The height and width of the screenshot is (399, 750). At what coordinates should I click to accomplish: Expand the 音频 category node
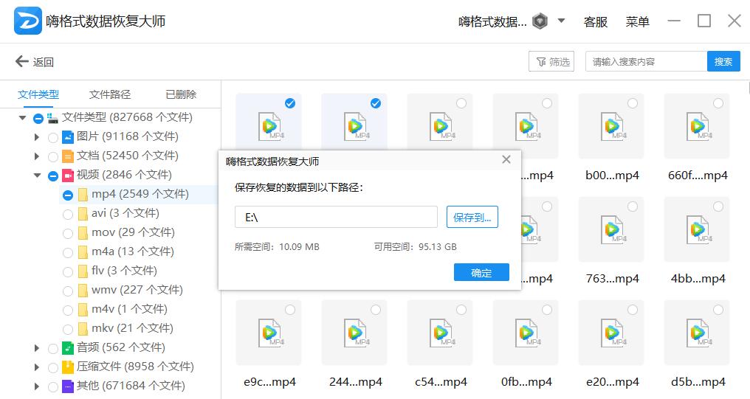point(37,348)
